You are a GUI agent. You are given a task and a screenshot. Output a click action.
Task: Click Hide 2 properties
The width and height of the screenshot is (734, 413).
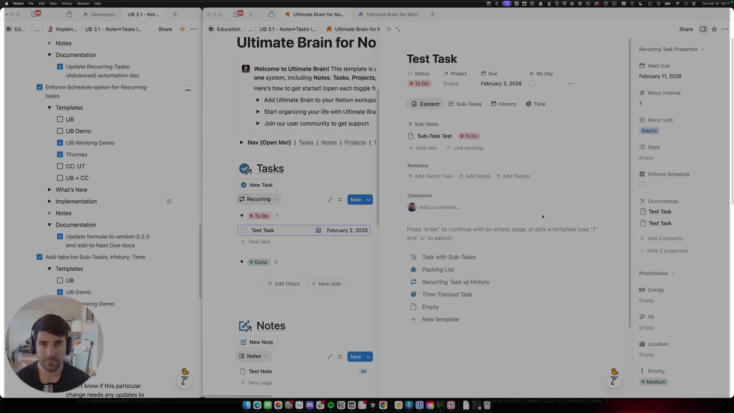[664, 251]
